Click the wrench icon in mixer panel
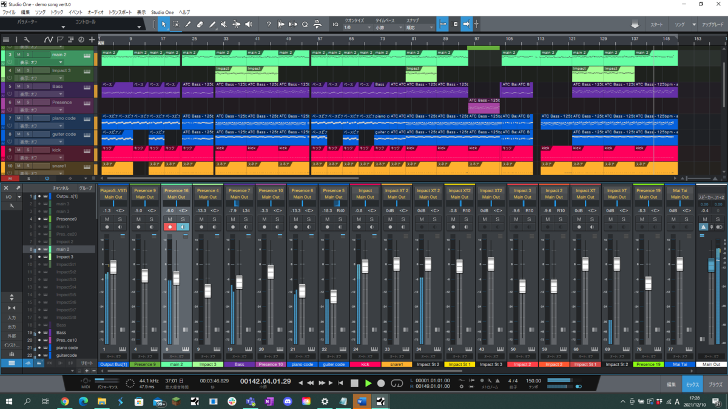The height and width of the screenshot is (409, 728). (11, 206)
